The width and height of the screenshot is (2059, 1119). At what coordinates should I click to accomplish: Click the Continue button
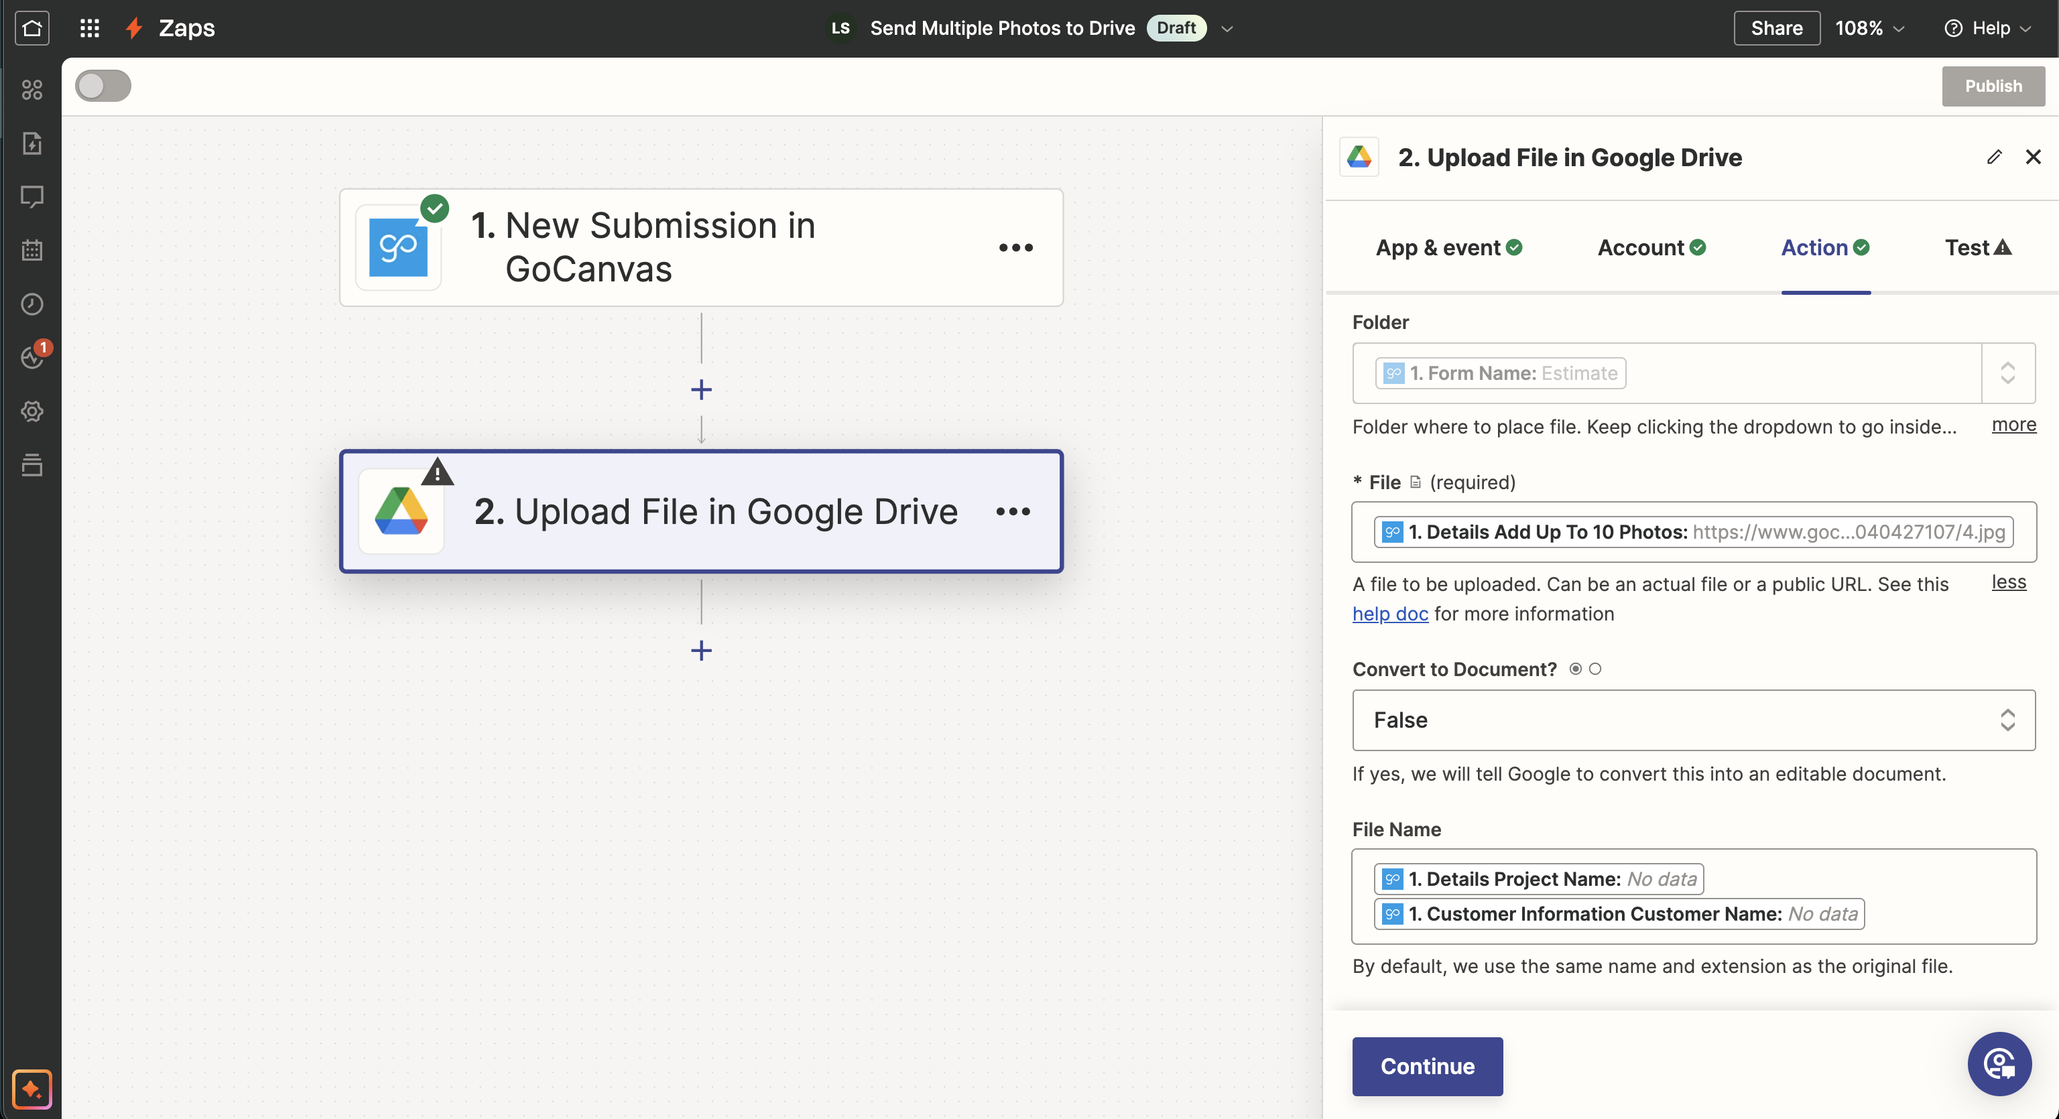(x=1428, y=1066)
